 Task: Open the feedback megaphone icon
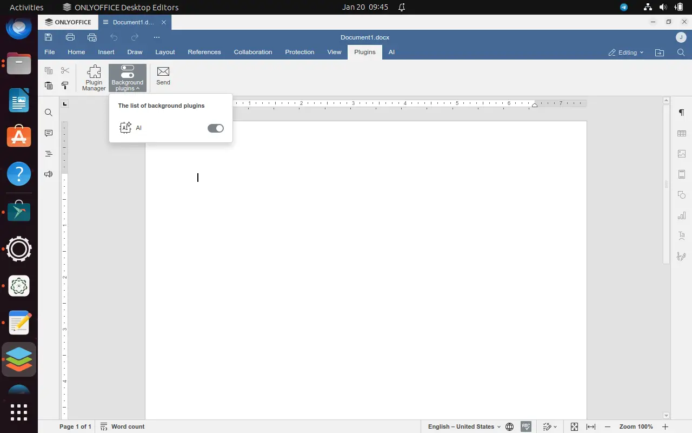(49, 174)
